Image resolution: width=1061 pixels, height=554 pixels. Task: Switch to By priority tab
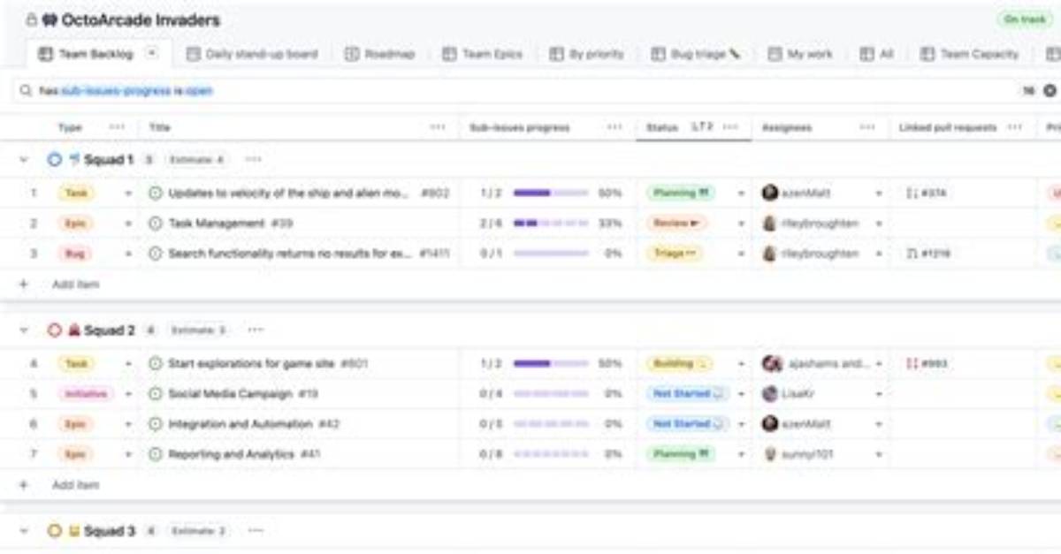click(587, 54)
